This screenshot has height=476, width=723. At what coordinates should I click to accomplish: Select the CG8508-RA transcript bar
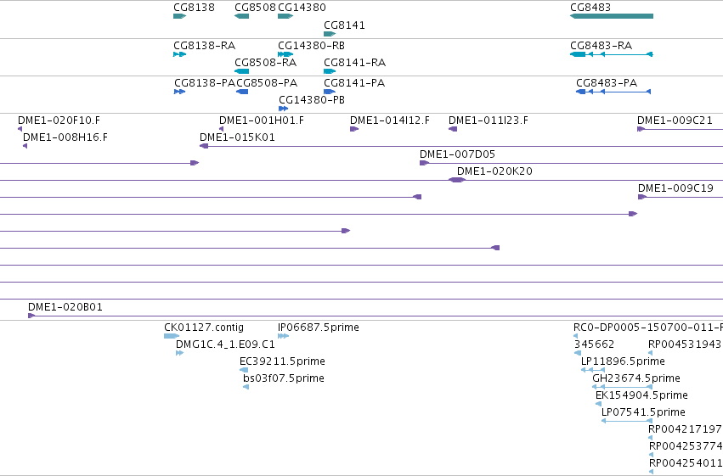tap(241, 71)
